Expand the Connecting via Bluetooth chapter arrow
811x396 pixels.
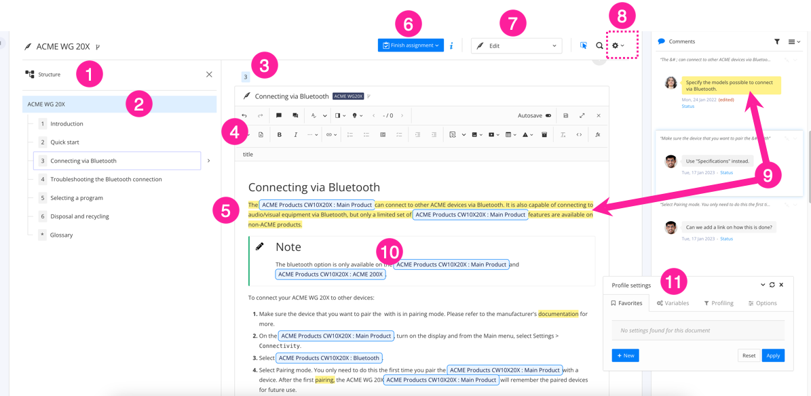coord(208,161)
